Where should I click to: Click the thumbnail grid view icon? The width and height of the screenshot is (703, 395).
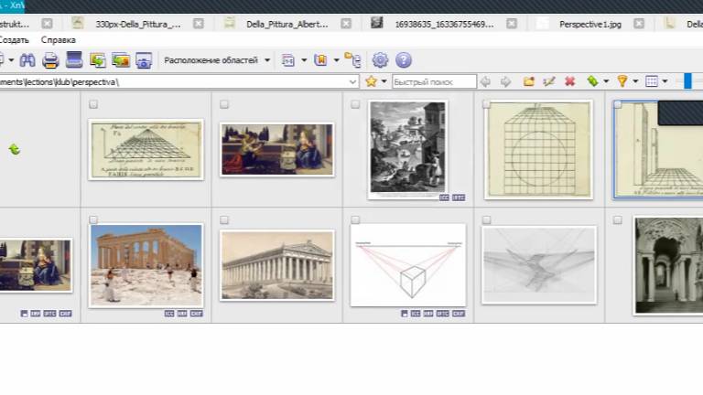[652, 81]
